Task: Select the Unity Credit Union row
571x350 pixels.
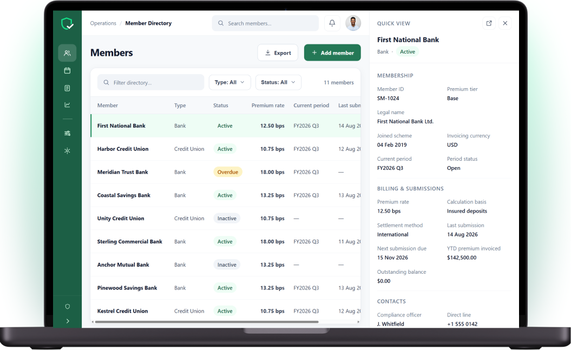Action: [x=226, y=219]
